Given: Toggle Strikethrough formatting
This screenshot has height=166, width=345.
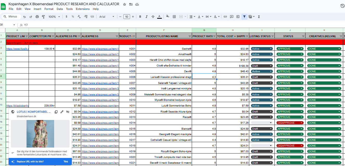Looking at the screenshot, I should tap(153, 17).
